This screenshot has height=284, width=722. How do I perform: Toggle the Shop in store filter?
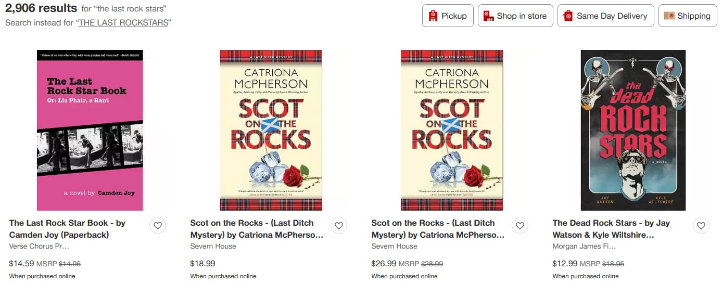click(515, 16)
